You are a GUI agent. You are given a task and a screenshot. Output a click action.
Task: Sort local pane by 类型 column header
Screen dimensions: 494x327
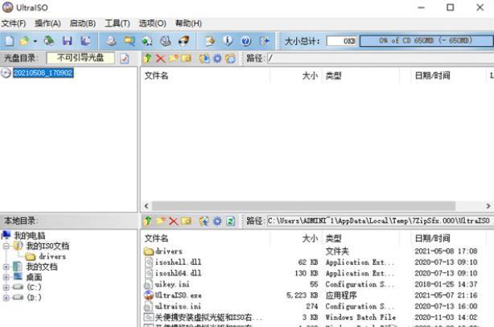[x=334, y=238]
